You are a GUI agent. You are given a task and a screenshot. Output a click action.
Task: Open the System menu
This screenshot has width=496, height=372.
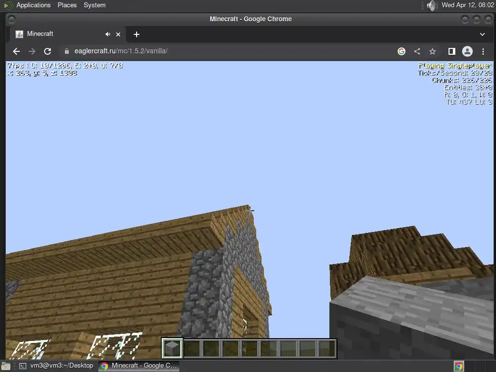coord(94,5)
